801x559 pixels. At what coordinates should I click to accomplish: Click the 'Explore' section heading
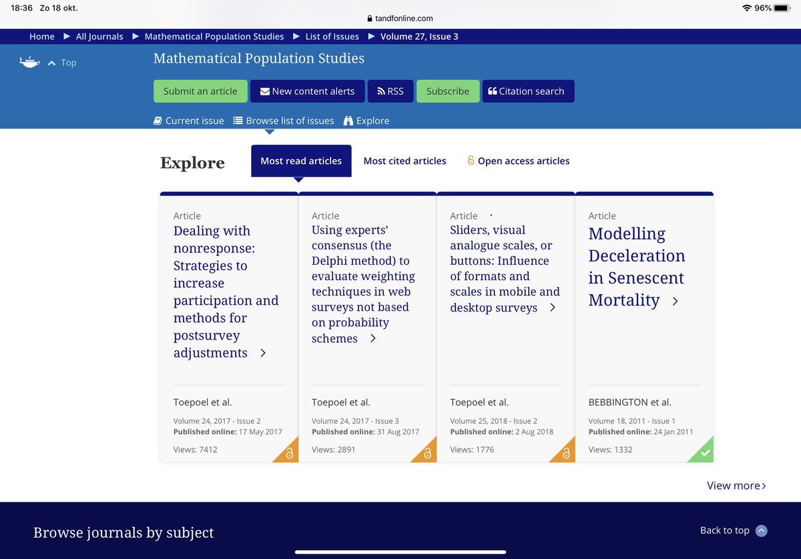192,163
